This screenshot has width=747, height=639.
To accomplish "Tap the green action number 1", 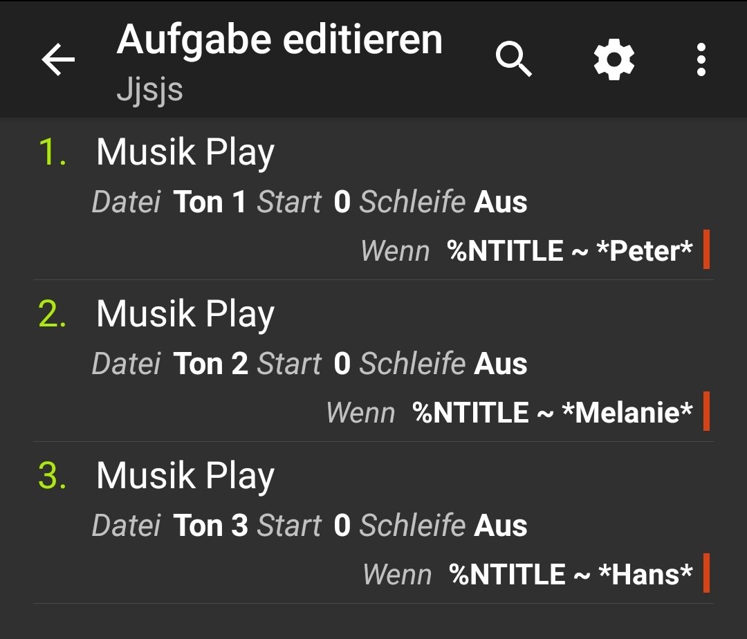I will tap(52, 152).
